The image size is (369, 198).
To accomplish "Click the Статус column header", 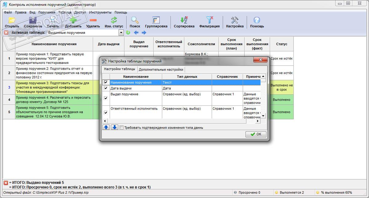I will [x=282, y=44].
